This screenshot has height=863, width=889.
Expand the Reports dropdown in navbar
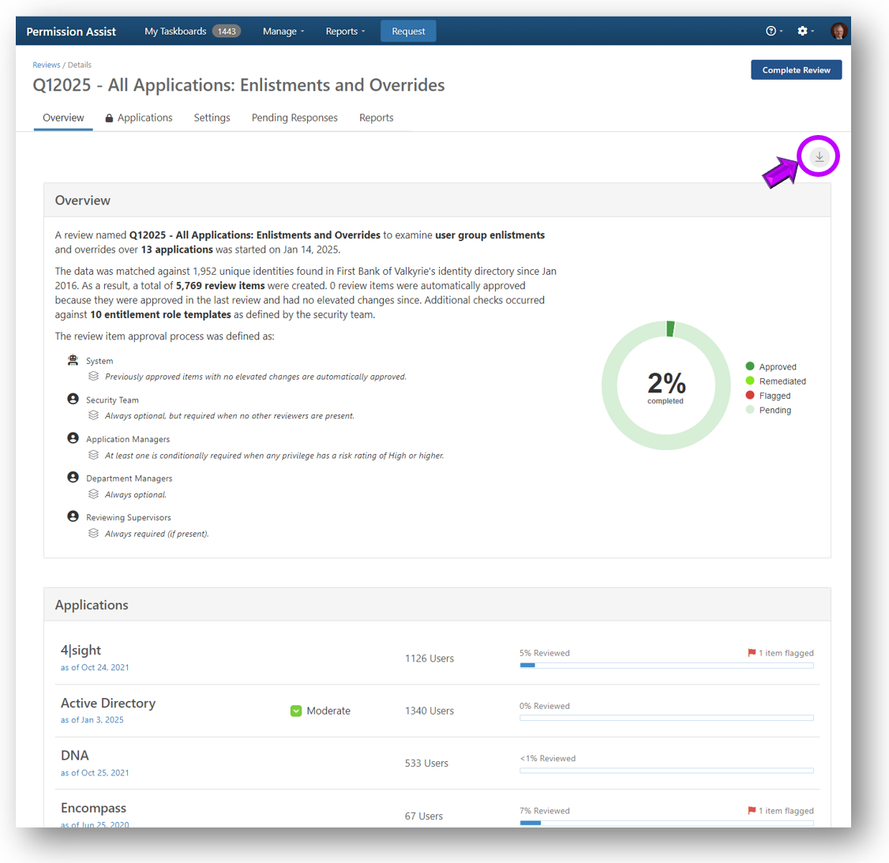pyautogui.click(x=345, y=31)
